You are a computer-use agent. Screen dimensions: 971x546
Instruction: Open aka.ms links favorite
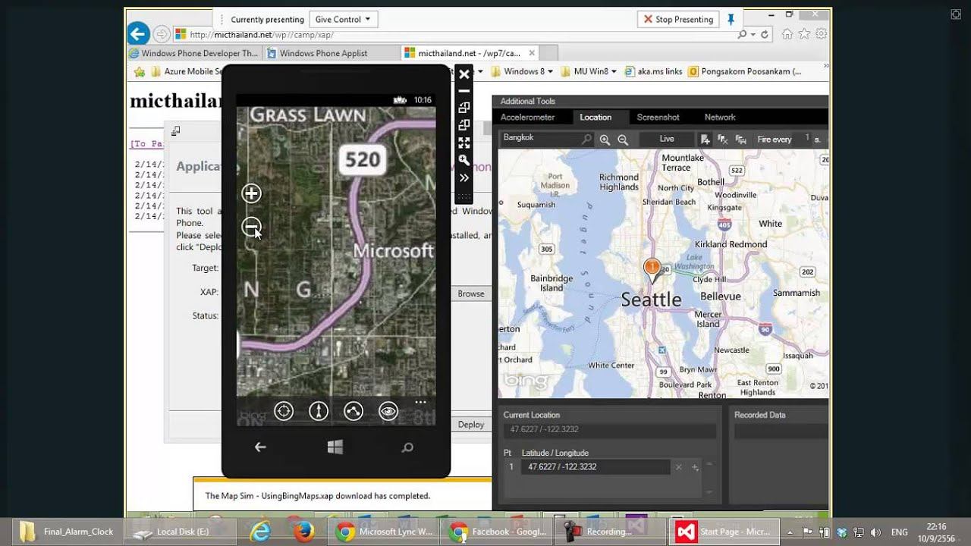(x=653, y=72)
